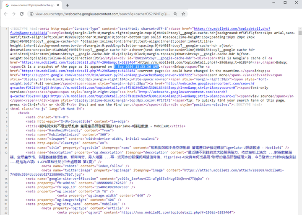Close the view-source tab
The width and height of the screenshot is (302, 215).
coord(58,5)
